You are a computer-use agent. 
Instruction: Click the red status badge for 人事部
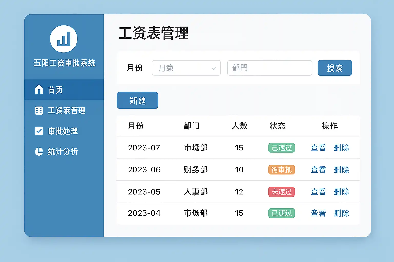pyautogui.click(x=282, y=192)
